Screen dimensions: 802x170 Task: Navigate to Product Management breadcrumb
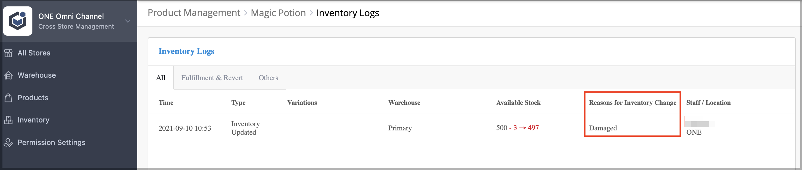pos(194,13)
